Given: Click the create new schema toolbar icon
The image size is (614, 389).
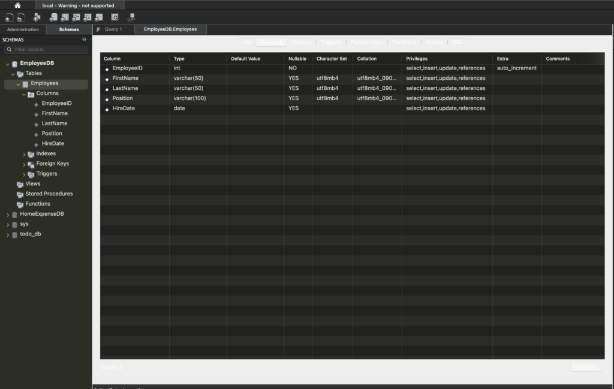Looking at the screenshot, I should click(53, 17).
